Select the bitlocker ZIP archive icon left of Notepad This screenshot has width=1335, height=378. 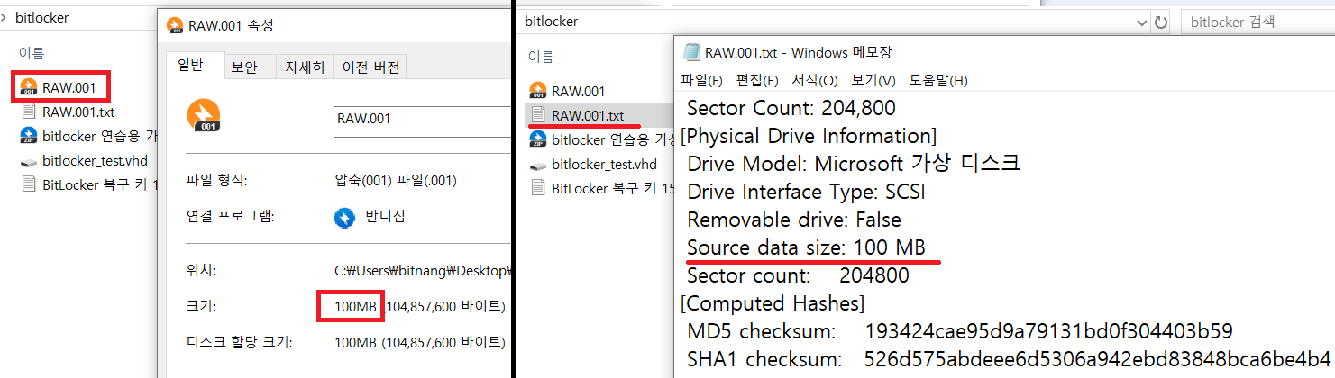pyautogui.click(x=538, y=139)
